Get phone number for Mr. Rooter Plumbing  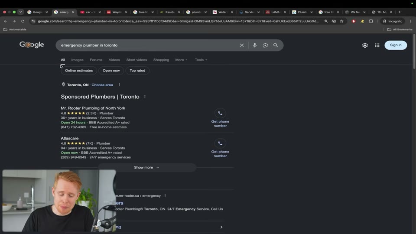coord(220,118)
